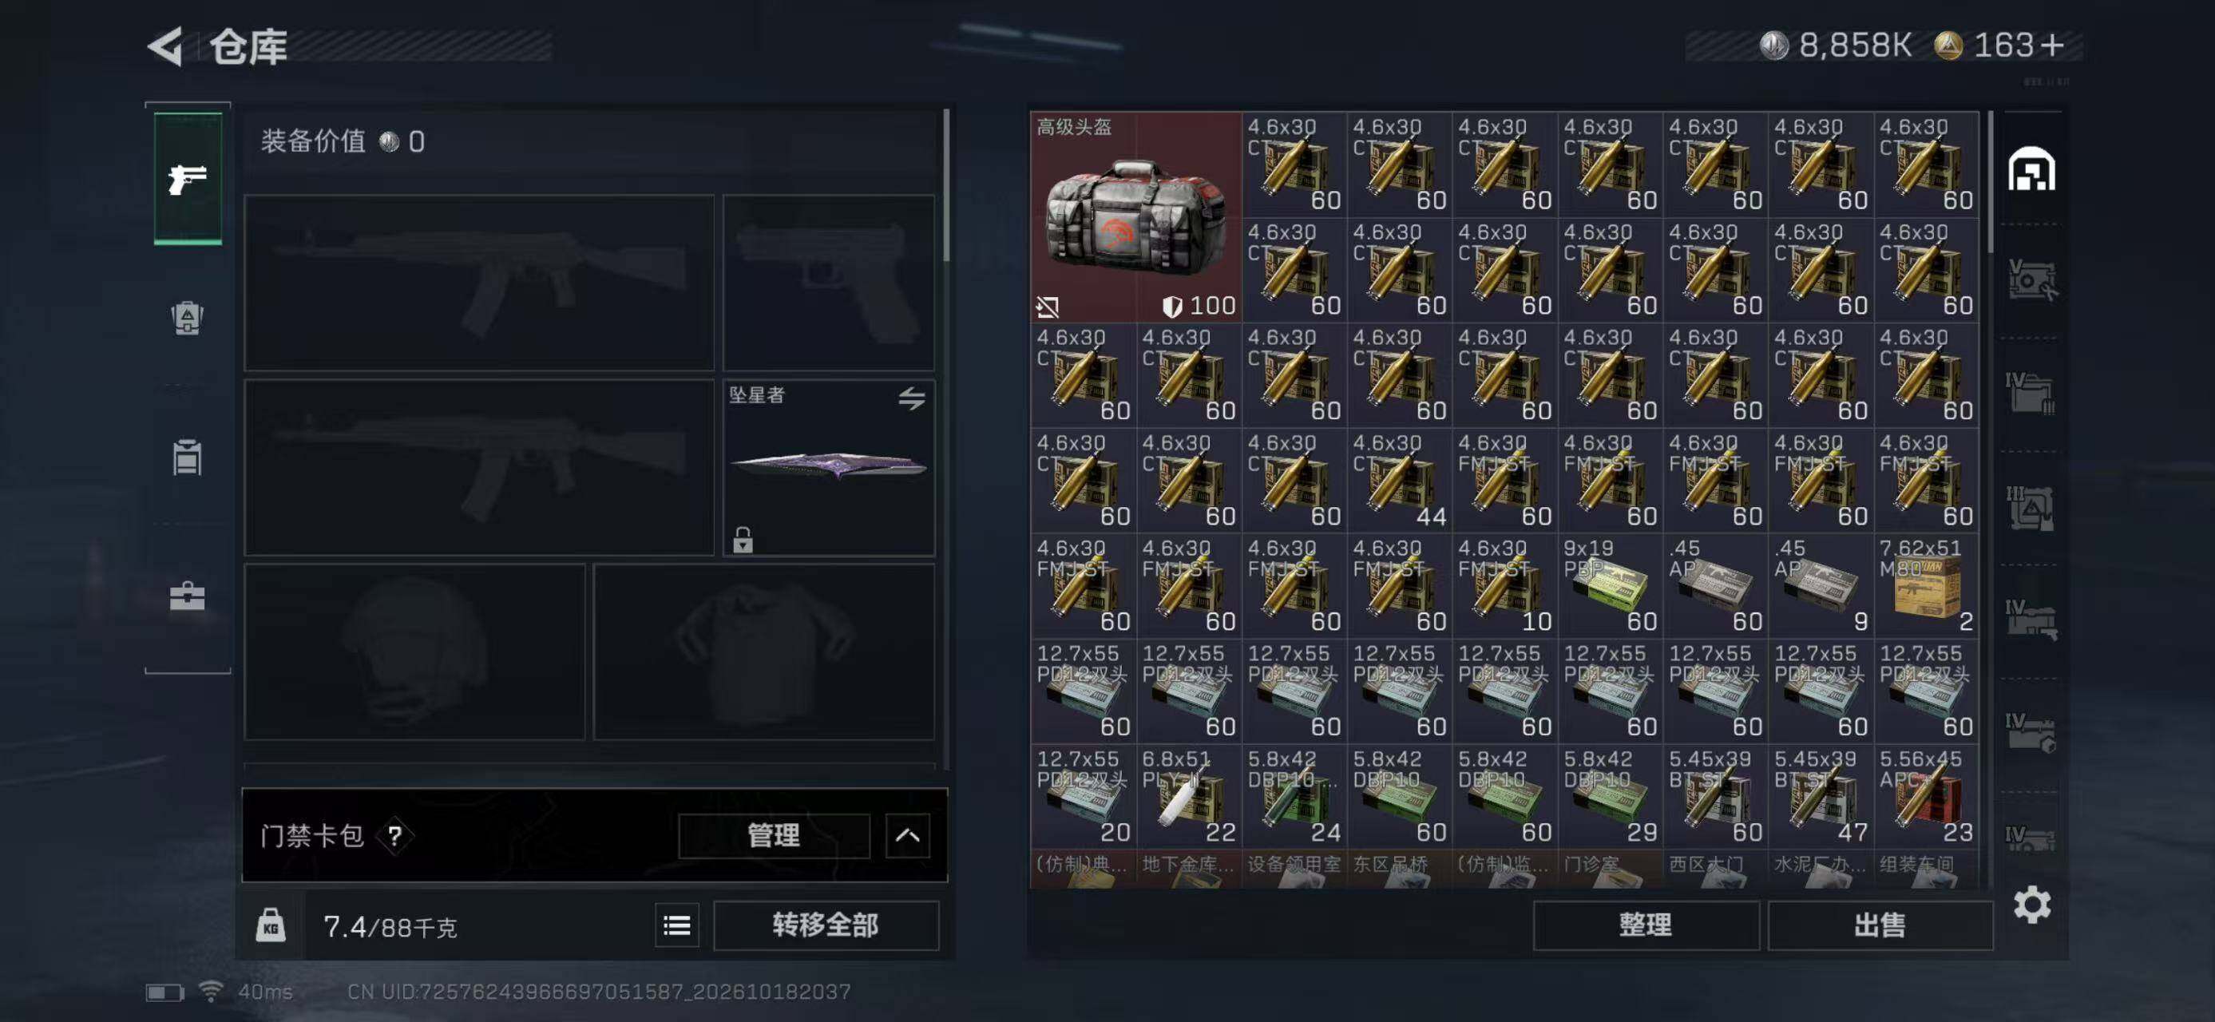The width and height of the screenshot is (2215, 1022).
Task: Open the chest rig tab in left sidebar
Action: [188, 458]
